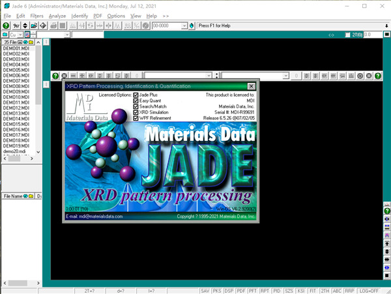Open the Identify menu
391x294 pixels.
pos(80,16)
